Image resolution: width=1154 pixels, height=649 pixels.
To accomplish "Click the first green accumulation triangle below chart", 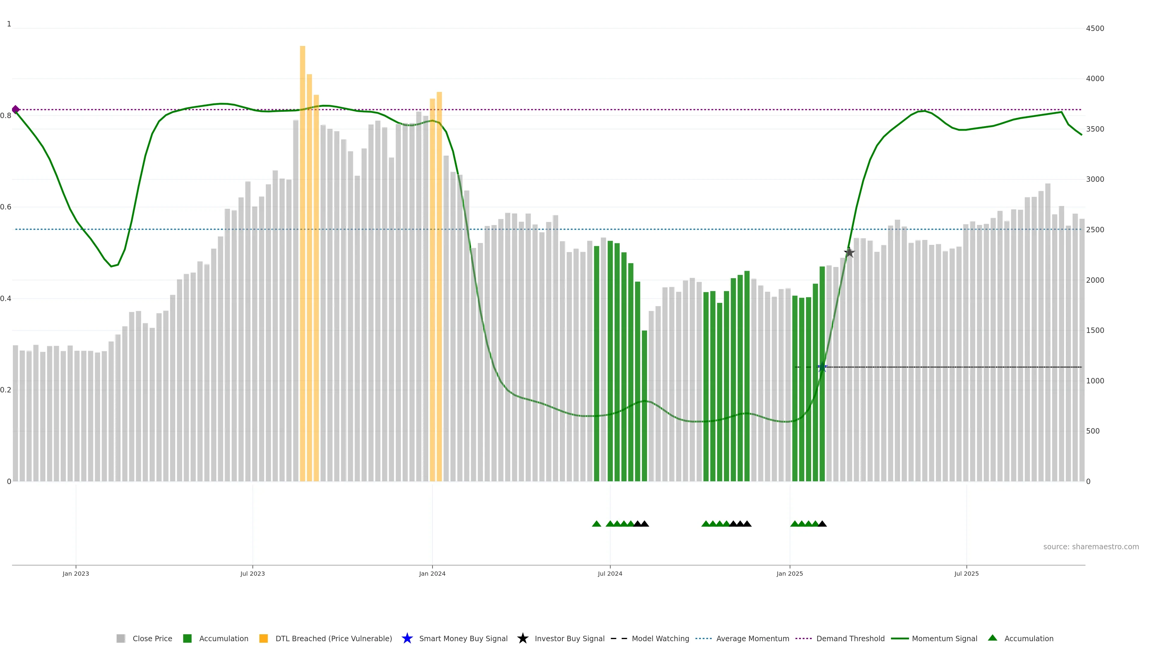I will tap(596, 524).
